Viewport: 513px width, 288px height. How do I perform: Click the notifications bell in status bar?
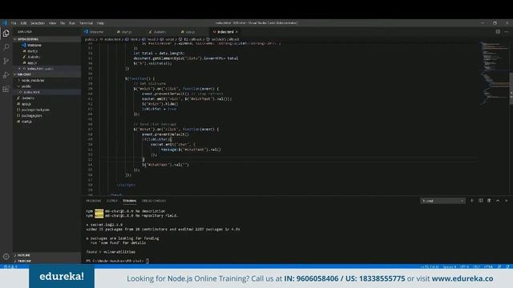507,266
